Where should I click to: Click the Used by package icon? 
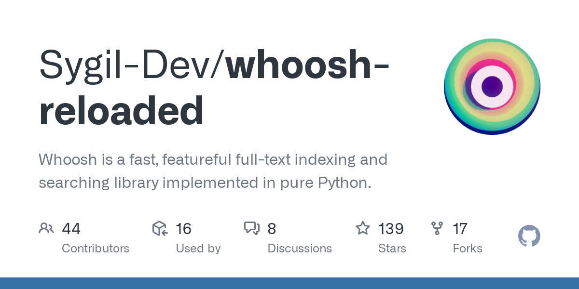(x=160, y=228)
